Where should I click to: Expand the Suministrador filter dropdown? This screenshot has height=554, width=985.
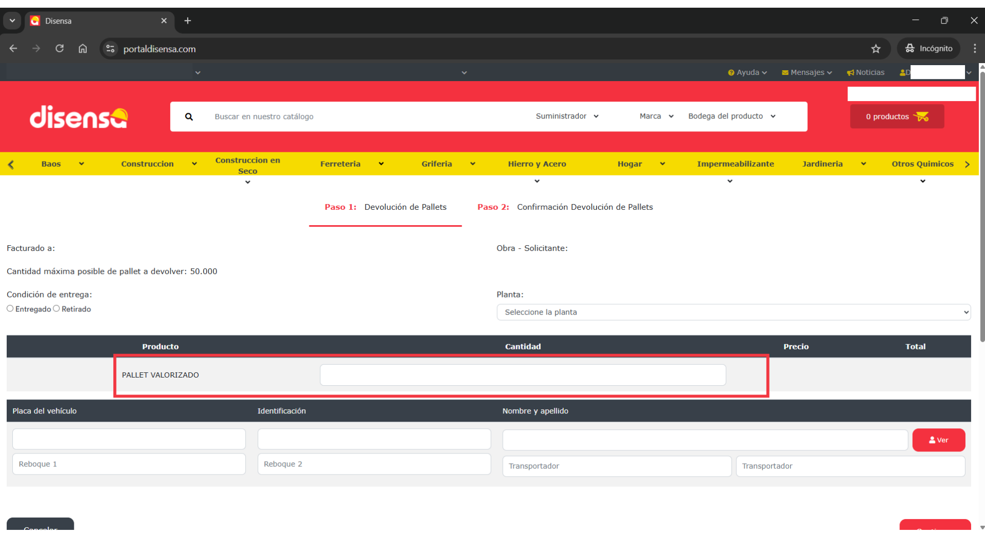pos(567,116)
